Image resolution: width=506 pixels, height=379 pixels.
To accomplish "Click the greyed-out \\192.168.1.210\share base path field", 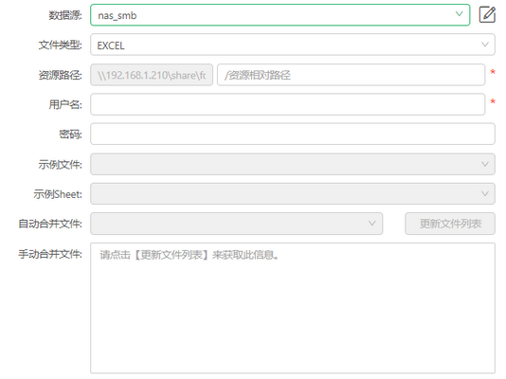I will click(x=152, y=75).
